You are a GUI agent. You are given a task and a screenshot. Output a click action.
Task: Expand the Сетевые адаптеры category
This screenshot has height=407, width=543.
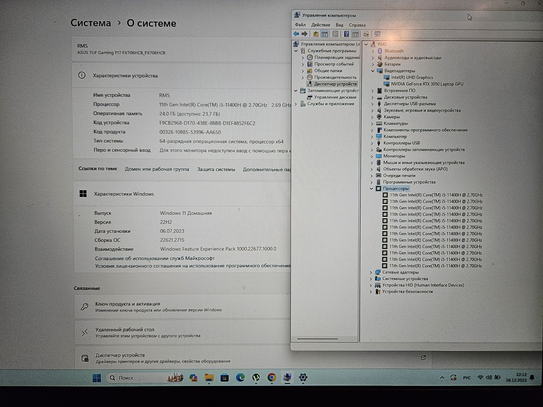tap(371, 272)
